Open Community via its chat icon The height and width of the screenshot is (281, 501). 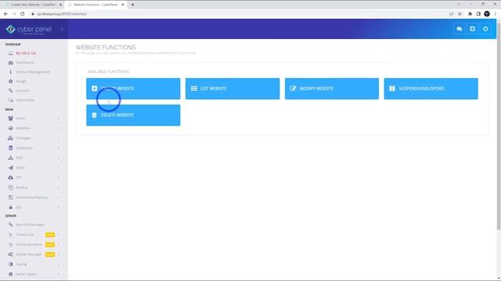(10, 100)
